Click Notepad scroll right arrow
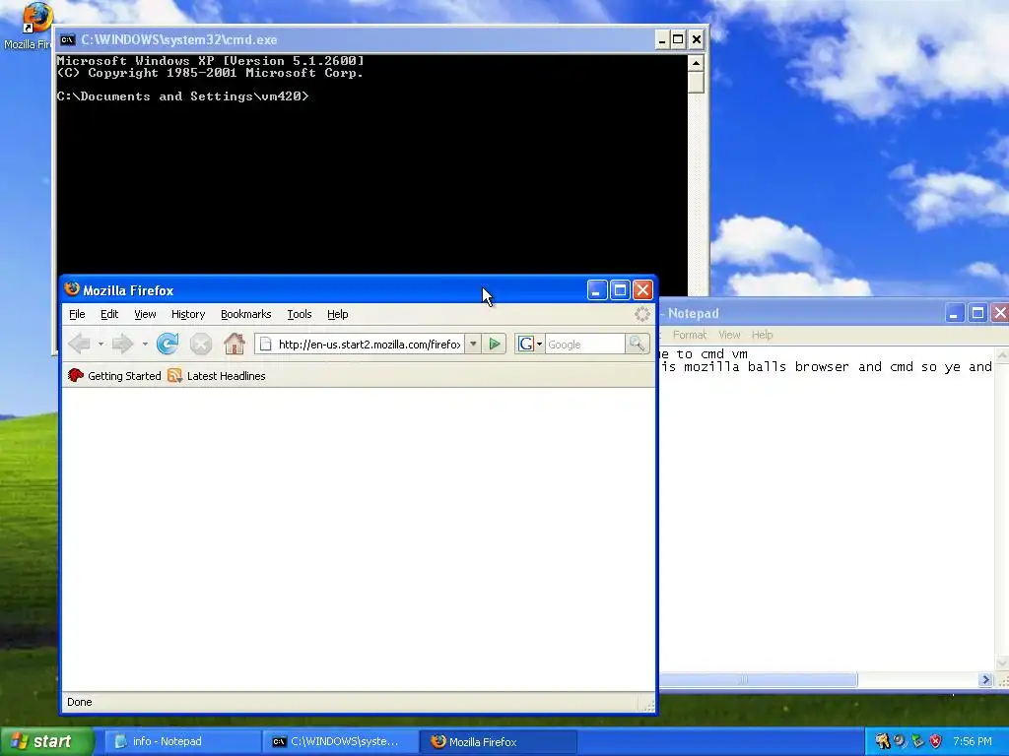Image resolution: width=1009 pixels, height=756 pixels. click(x=985, y=679)
